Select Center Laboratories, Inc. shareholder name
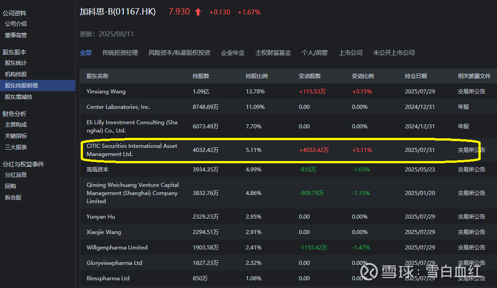The height and width of the screenshot is (288, 497). click(x=118, y=107)
